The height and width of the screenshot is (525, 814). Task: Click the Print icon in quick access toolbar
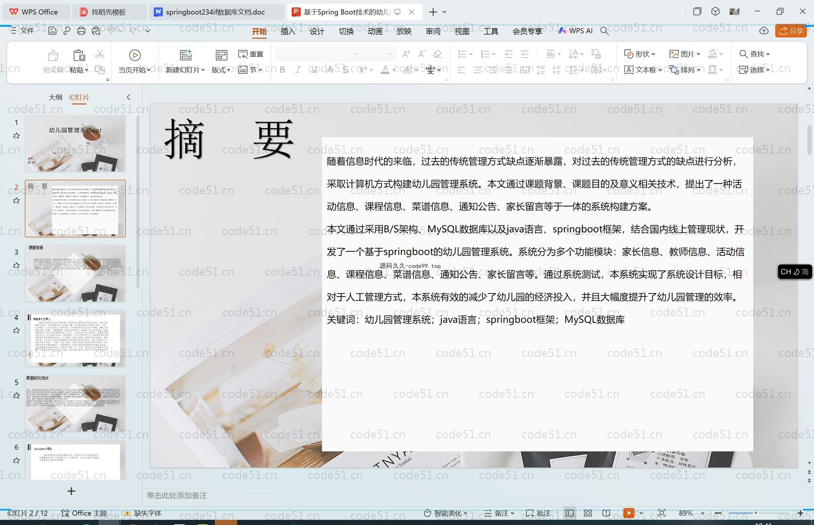(x=81, y=31)
